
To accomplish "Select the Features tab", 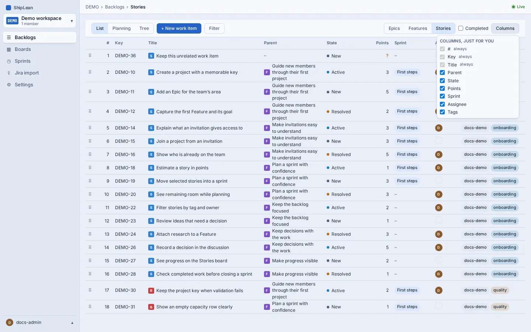I will tap(418, 28).
